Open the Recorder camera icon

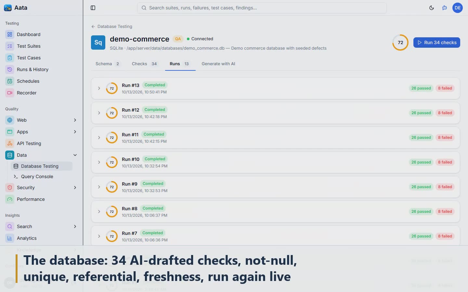click(10, 93)
